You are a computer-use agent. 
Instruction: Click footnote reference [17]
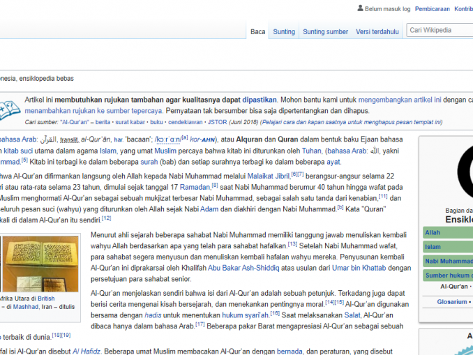click(x=200, y=324)
